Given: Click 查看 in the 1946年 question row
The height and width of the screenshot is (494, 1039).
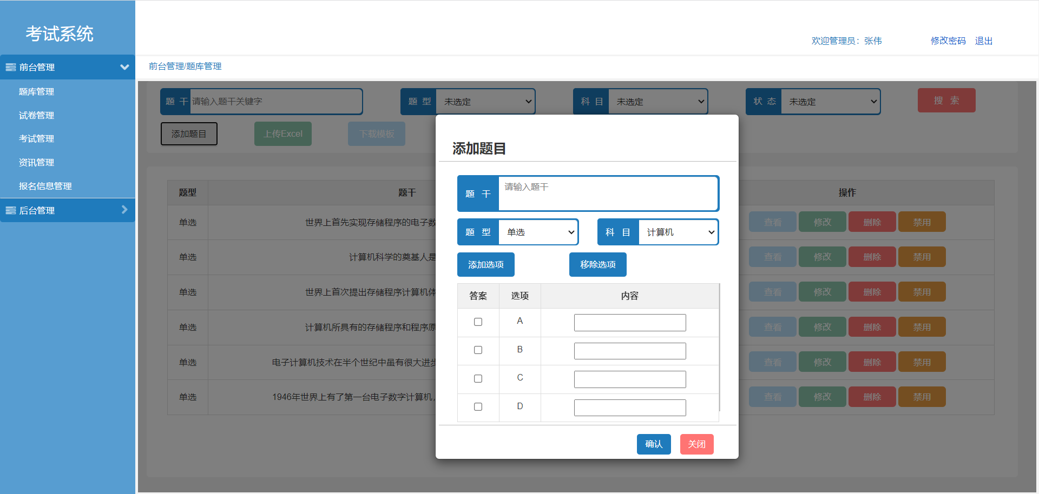Looking at the screenshot, I should (x=773, y=397).
